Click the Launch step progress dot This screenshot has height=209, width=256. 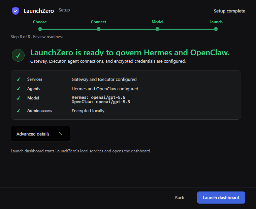216,29
